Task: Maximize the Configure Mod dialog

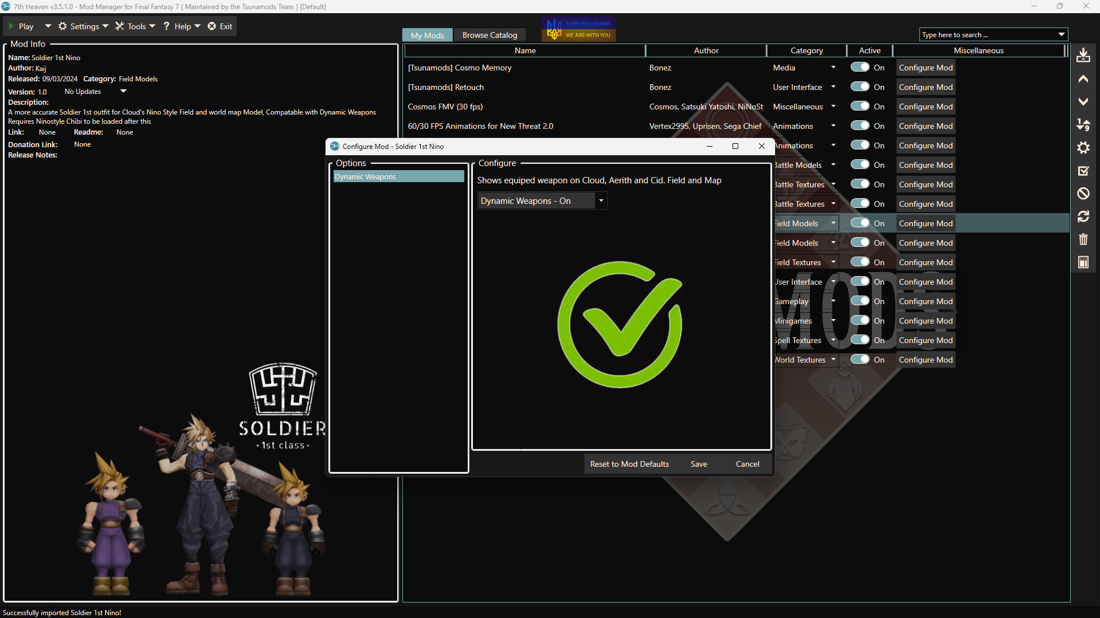Action: point(735,146)
